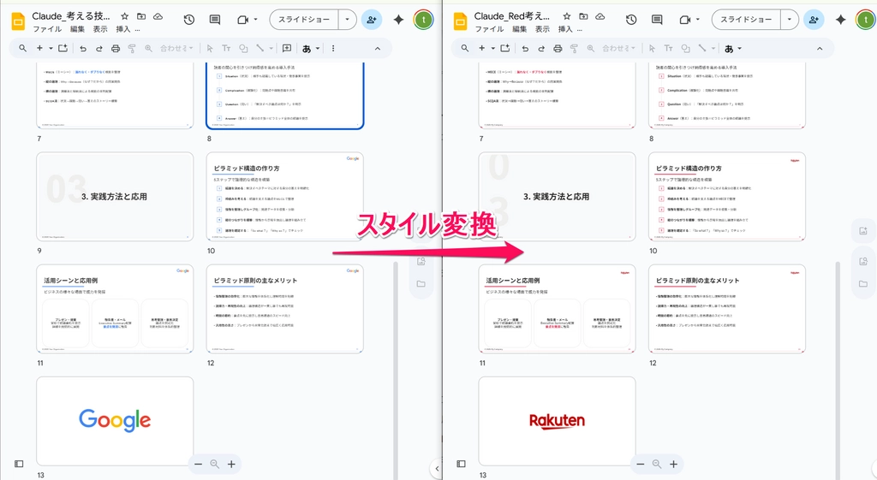Add new slide with plus in left window
This screenshot has width=877, height=480.
39,49
